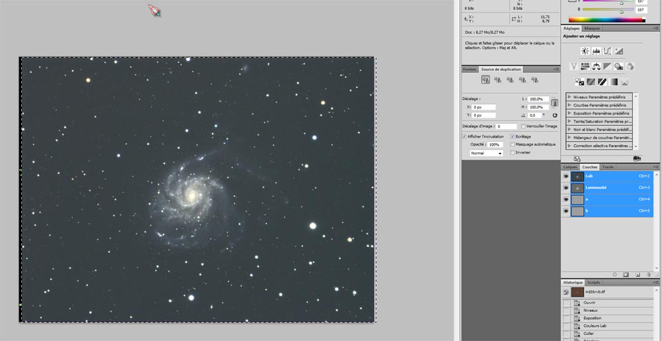Select the first clone source icon
The image size is (662, 341).
[485, 79]
